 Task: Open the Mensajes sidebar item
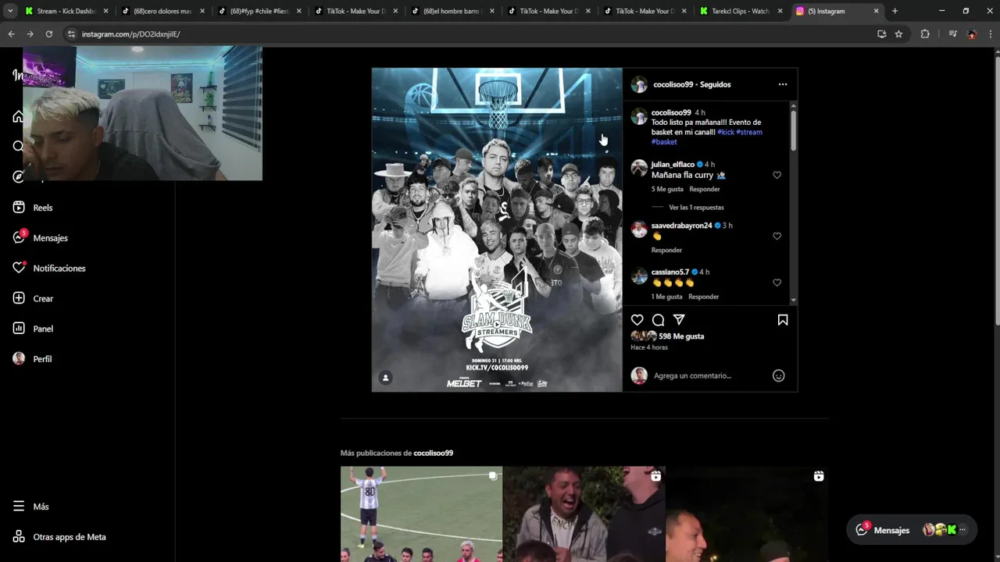[40, 237]
